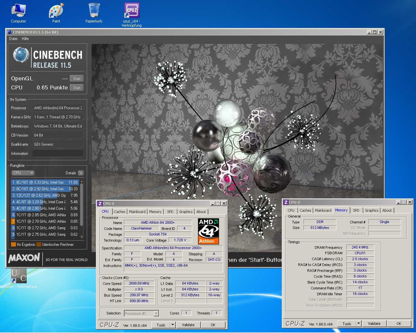Switch to Graphics tab in right CPU-Z

point(372,210)
